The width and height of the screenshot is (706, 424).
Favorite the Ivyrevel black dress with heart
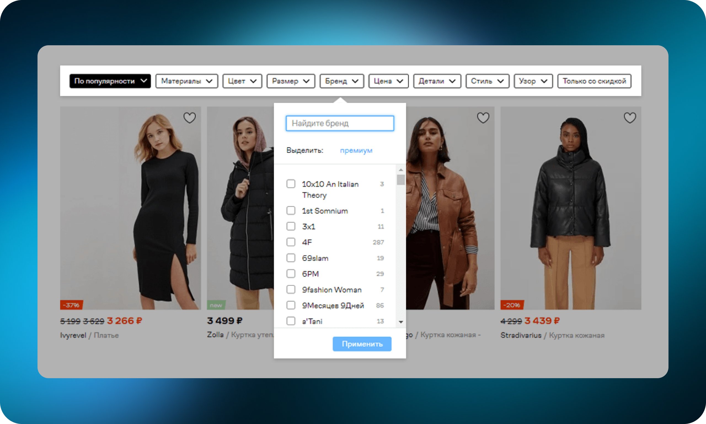click(189, 118)
